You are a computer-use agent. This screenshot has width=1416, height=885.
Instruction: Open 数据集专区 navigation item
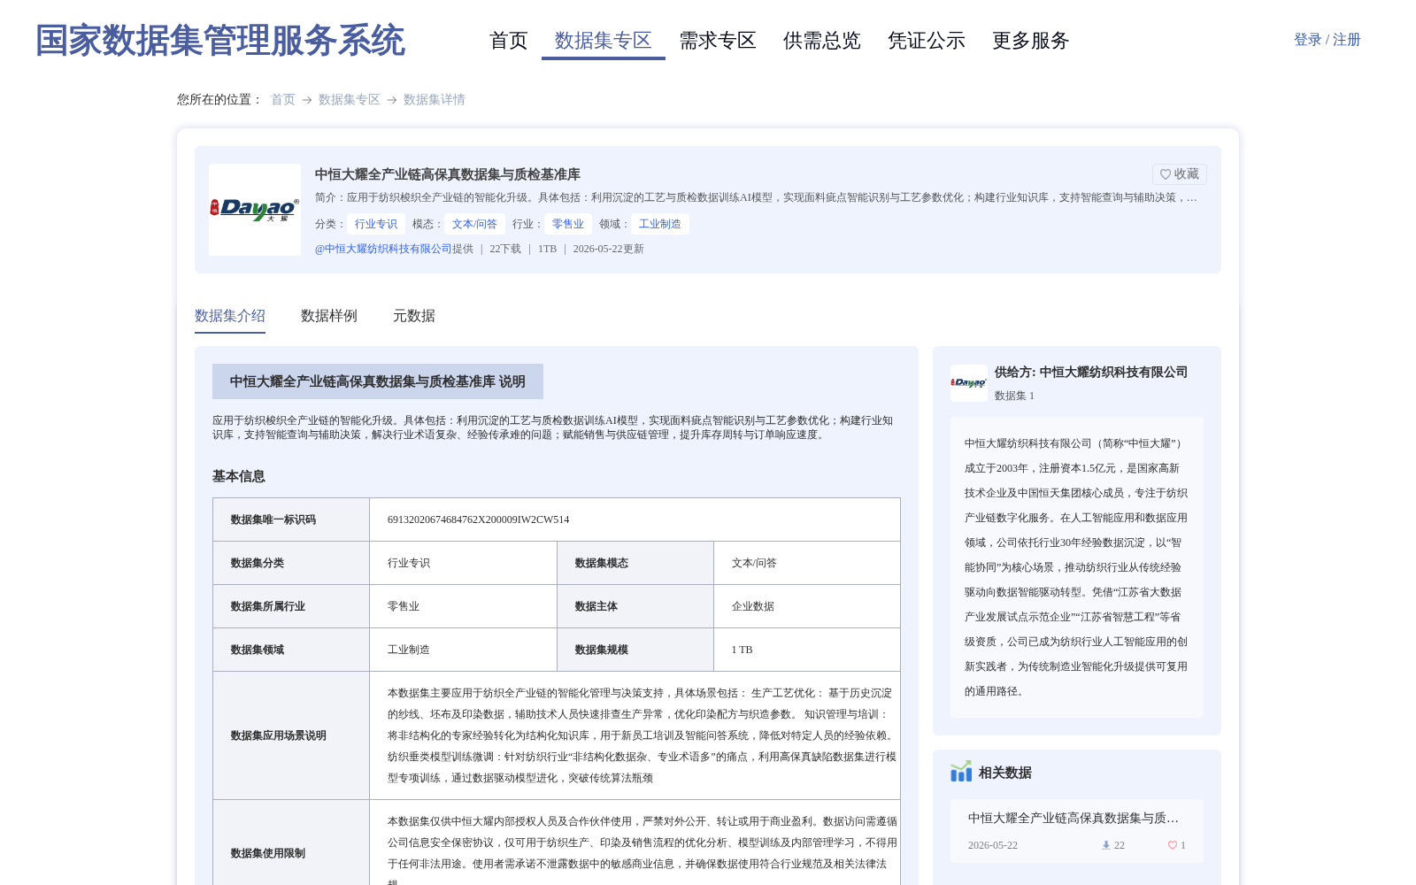point(604,41)
